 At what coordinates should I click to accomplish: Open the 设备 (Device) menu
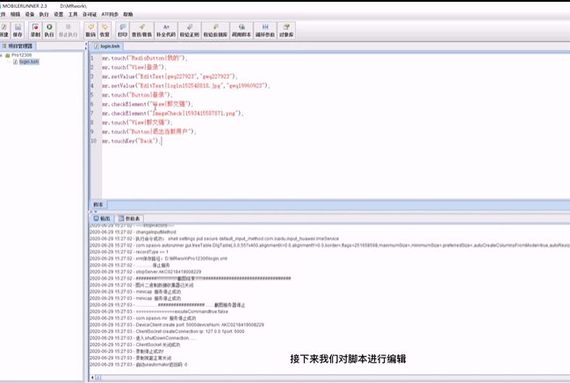[31, 15]
